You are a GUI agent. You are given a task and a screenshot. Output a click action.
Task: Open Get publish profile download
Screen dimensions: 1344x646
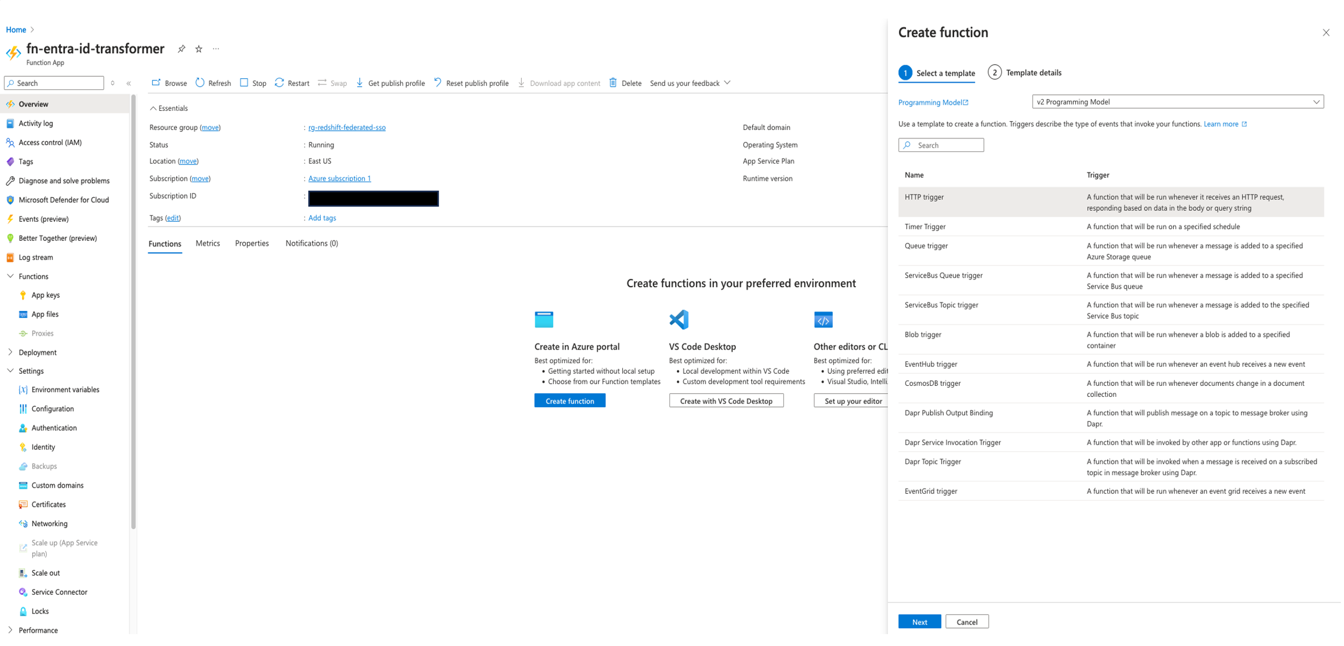[391, 83]
